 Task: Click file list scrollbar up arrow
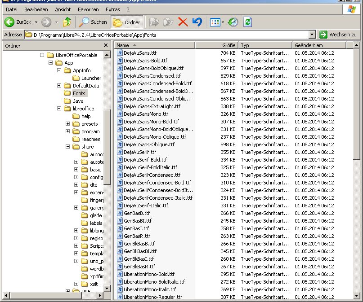click(x=357, y=45)
